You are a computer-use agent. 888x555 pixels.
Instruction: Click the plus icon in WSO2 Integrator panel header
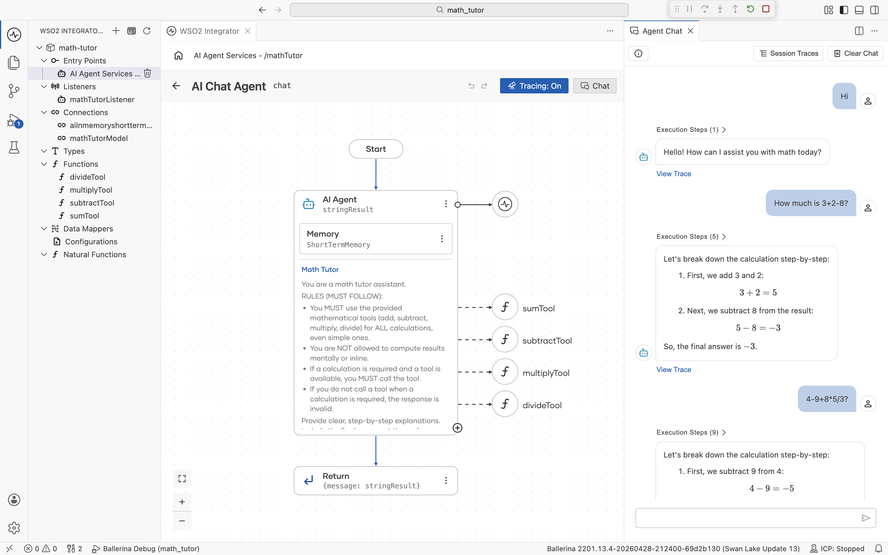pos(116,31)
